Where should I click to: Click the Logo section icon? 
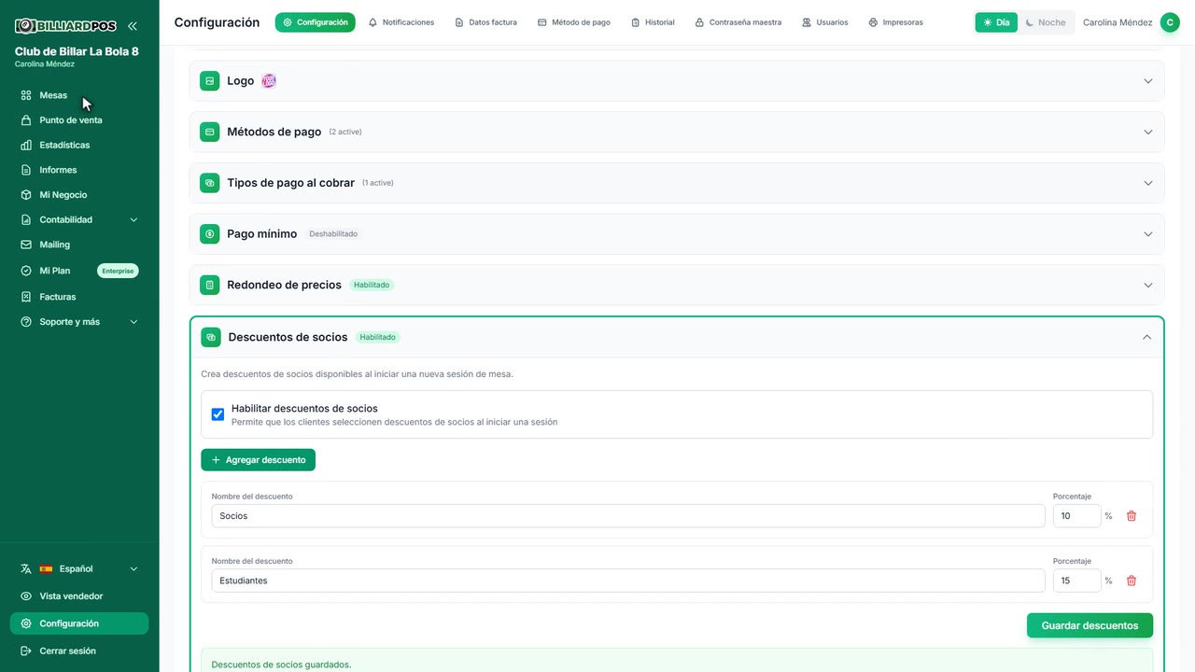pyautogui.click(x=210, y=81)
